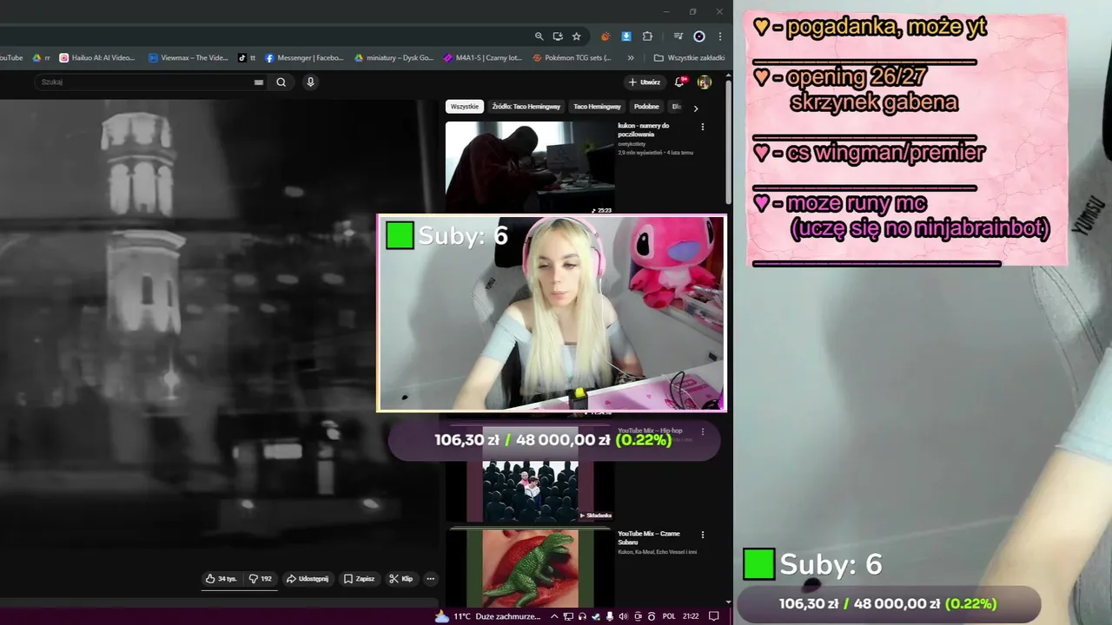
Task: Open the Windows notification center icon
Action: pyautogui.click(x=714, y=616)
